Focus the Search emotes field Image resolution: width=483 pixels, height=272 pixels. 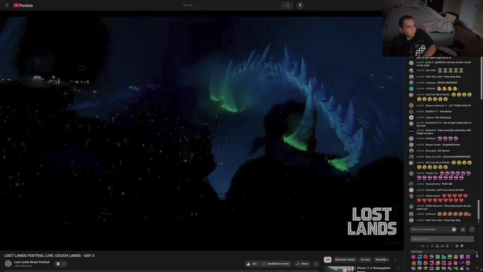tap(442, 239)
